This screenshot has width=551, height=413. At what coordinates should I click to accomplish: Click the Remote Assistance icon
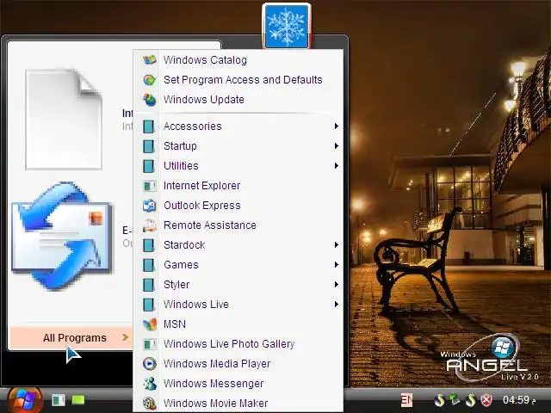(149, 225)
